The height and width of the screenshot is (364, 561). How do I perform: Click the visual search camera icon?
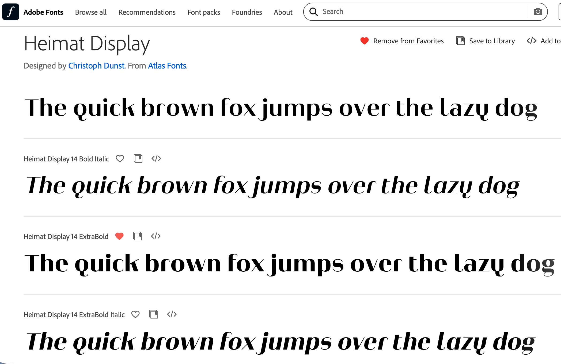538,12
